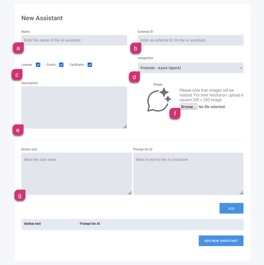Click the pink marker labeled a

[x=18, y=48]
